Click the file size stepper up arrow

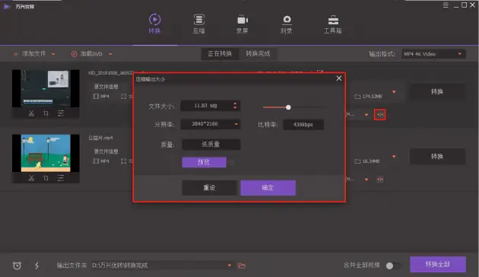tap(235, 103)
